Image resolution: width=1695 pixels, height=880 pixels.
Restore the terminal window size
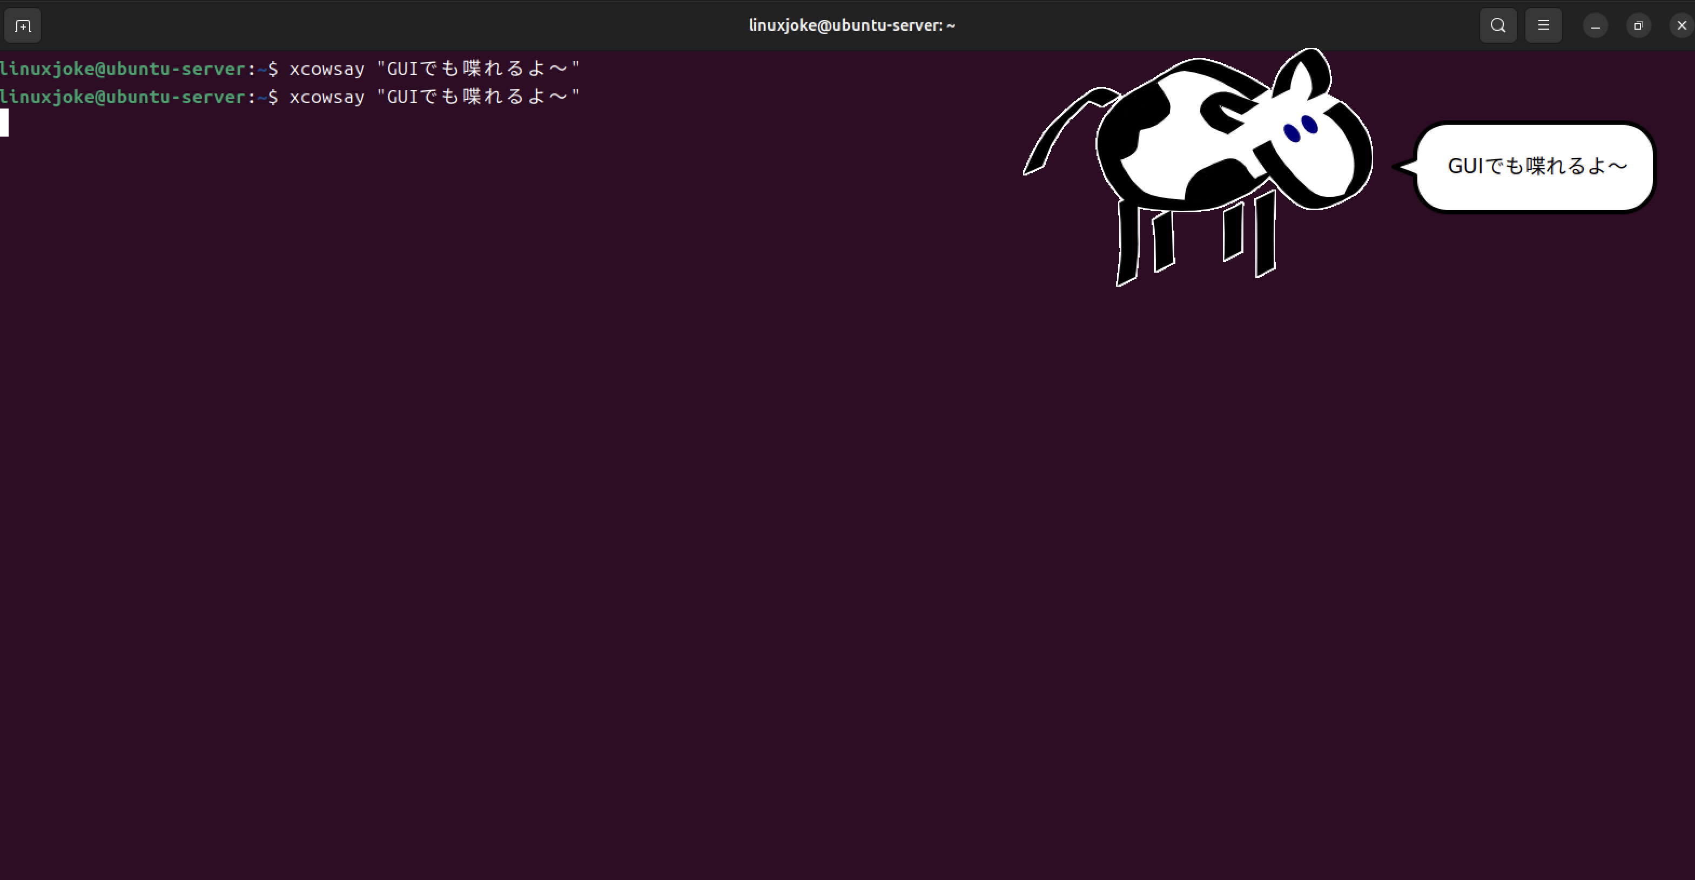[x=1638, y=26]
